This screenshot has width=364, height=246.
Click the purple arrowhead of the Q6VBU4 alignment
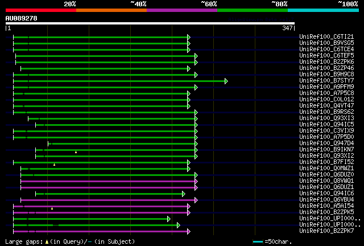point(196,200)
